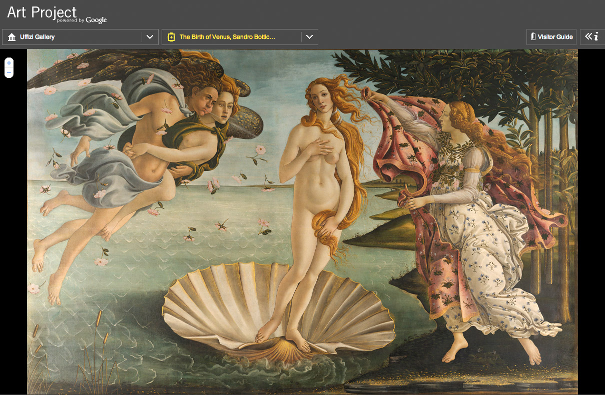Expand the Uffizi Gallery dropdown arrow
Image resolution: width=605 pixels, height=395 pixels.
pos(150,37)
